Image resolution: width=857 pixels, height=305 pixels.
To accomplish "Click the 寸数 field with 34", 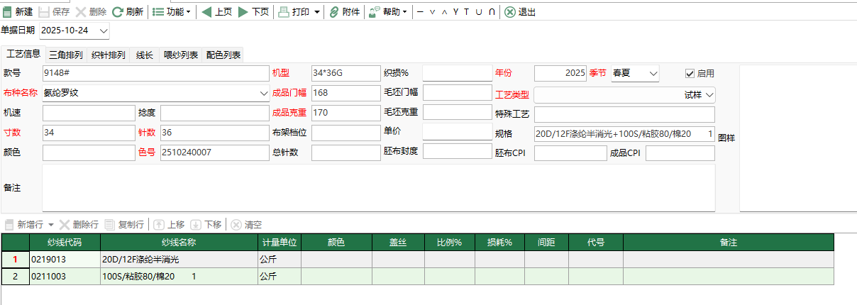I will (x=88, y=133).
